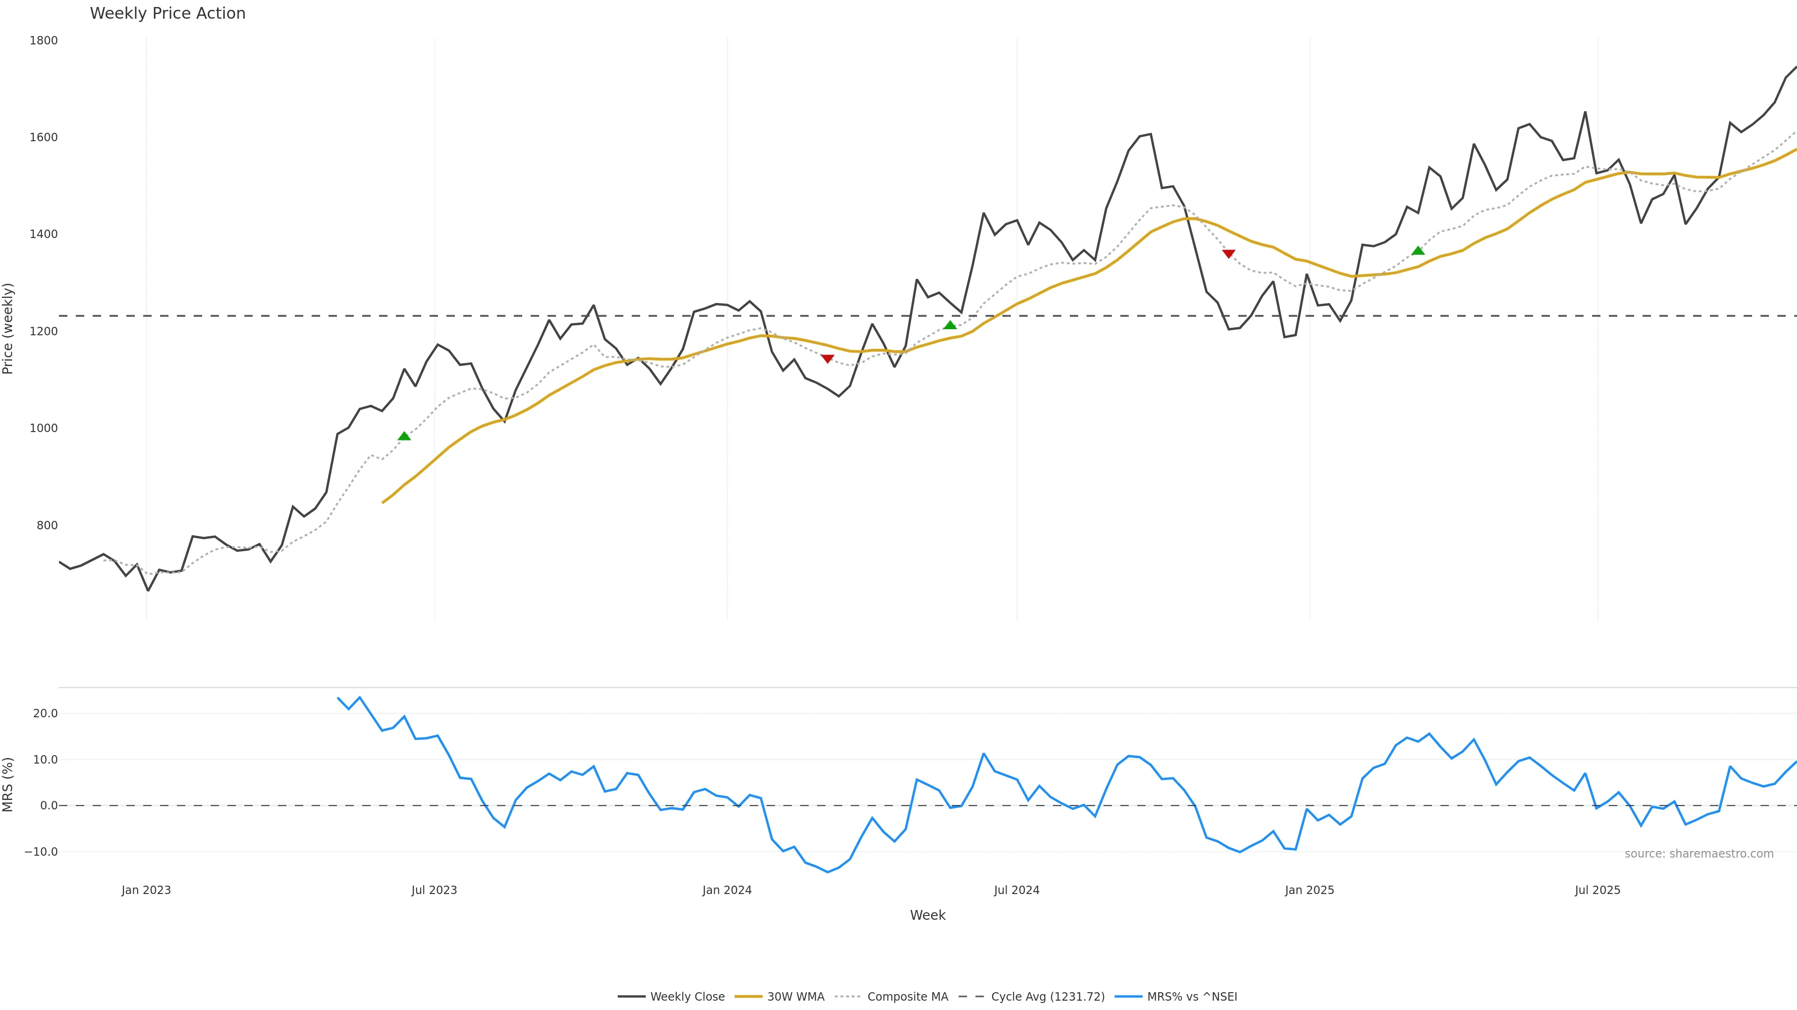Click the 1600 price axis tick label
Screen dimensions: 1797x1010
tap(43, 137)
